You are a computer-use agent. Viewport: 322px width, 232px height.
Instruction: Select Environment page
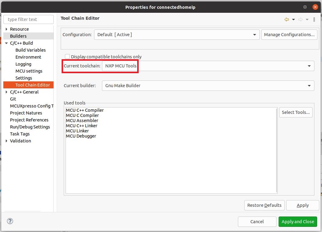28,57
